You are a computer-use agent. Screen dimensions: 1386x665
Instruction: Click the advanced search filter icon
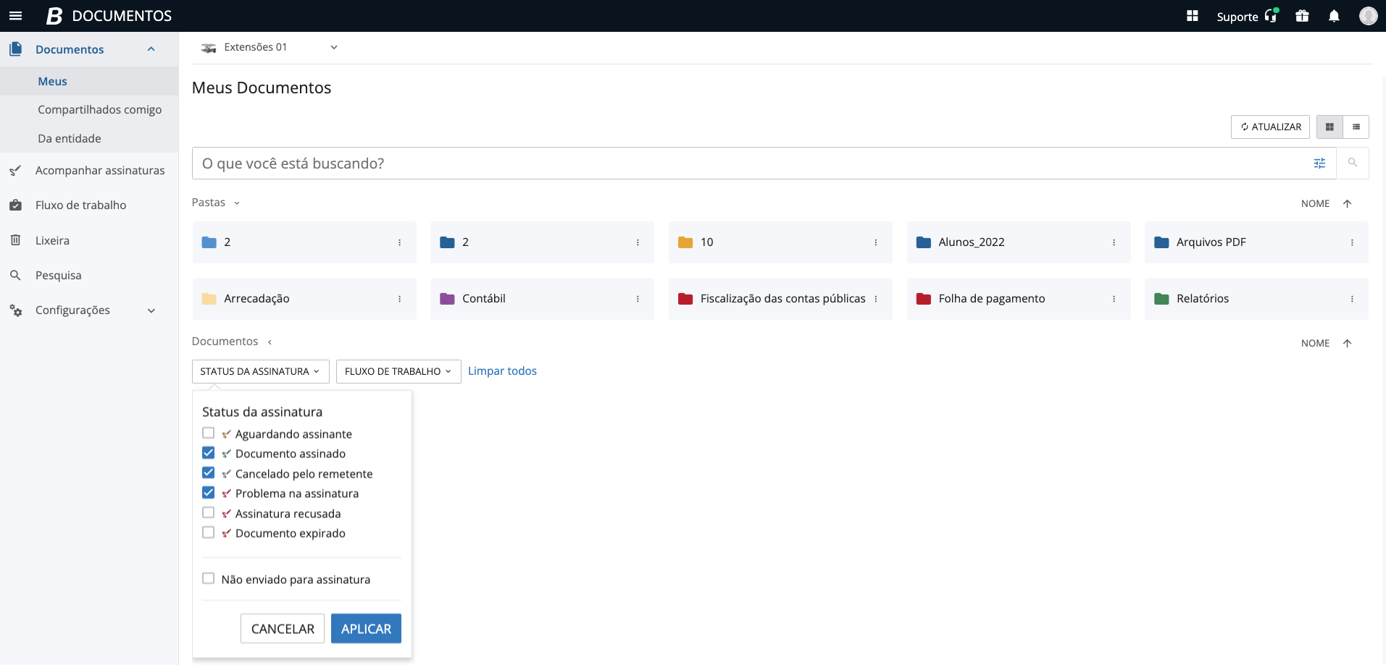click(x=1319, y=164)
